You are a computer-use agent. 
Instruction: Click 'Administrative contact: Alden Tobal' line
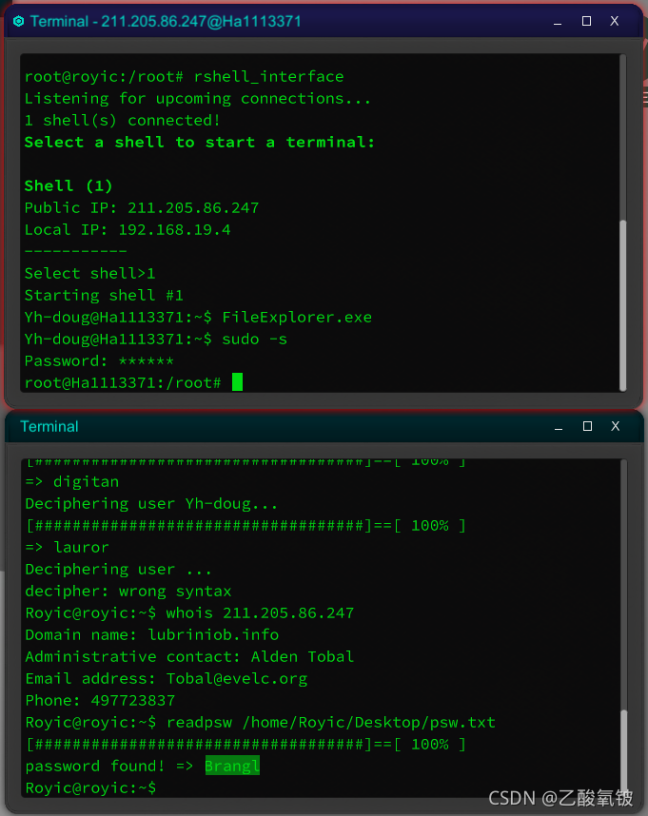tap(189, 657)
